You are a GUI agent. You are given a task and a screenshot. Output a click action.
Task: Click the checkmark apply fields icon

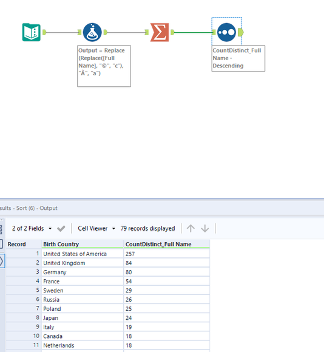61,229
